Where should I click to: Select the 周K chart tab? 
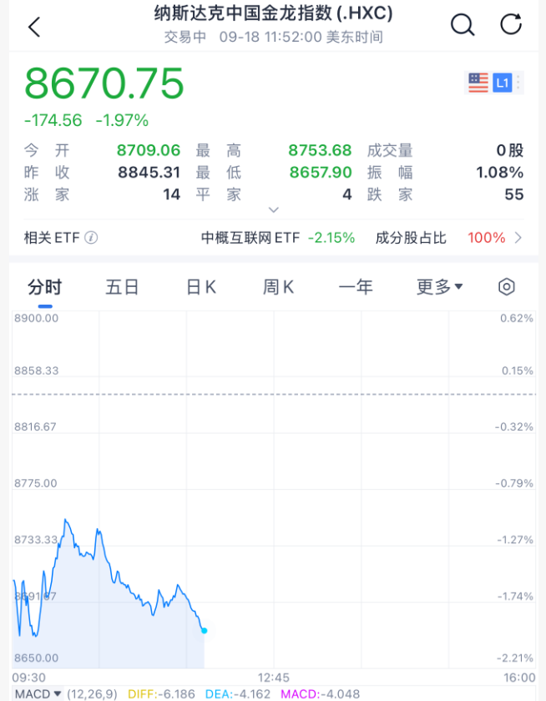[278, 287]
